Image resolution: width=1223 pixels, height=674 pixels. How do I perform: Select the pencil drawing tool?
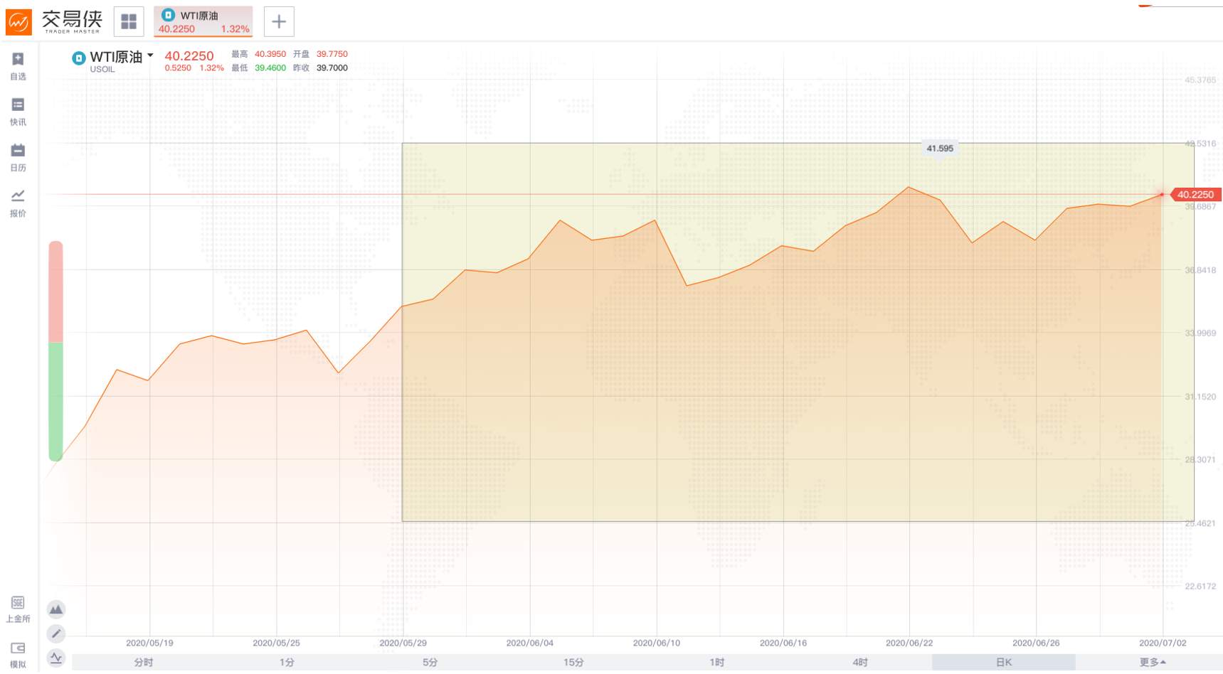tap(56, 633)
